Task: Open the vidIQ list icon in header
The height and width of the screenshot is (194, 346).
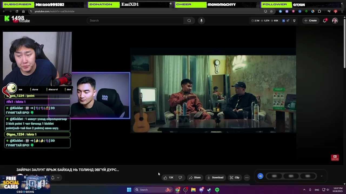Action: pyautogui.click(x=288, y=20)
